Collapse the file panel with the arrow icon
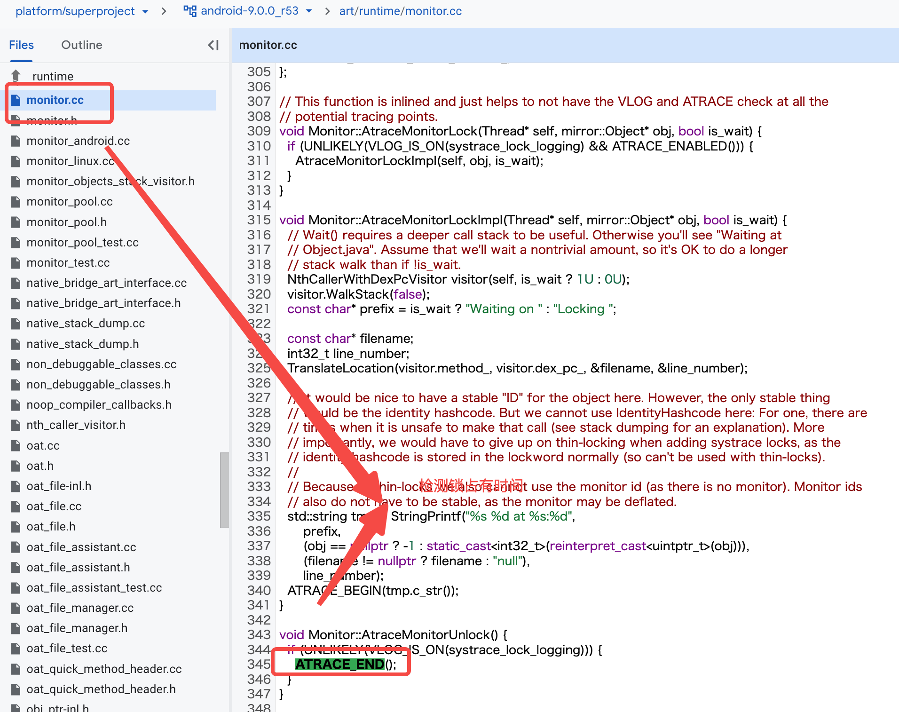The width and height of the screenshot is (899, 712). [x=213, y=45]
